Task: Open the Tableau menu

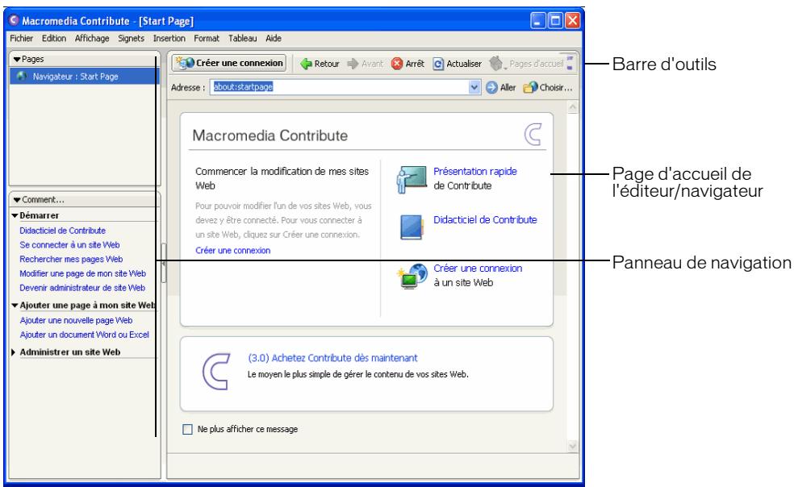Action: coord(243,39)
